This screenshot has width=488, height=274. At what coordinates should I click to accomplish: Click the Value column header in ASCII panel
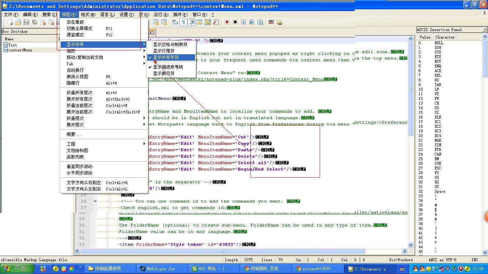click(424, 37)
